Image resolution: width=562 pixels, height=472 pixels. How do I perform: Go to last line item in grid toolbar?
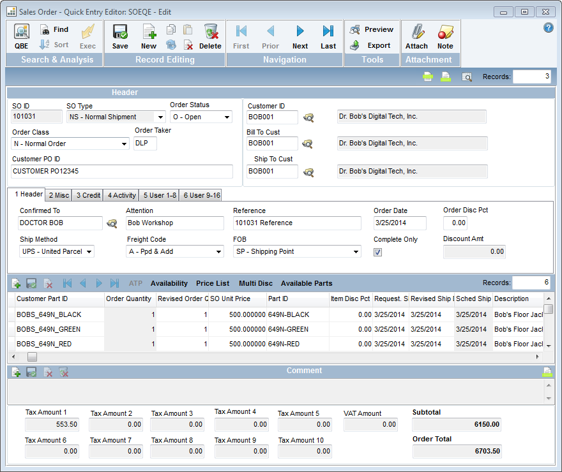[x=114, y=283]
